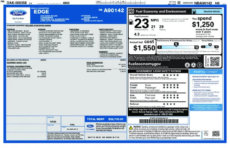Click the small QR code in top header strip
Image resolution: width=230 pixels, height=148 pixels.
click(x=179, y=3)
